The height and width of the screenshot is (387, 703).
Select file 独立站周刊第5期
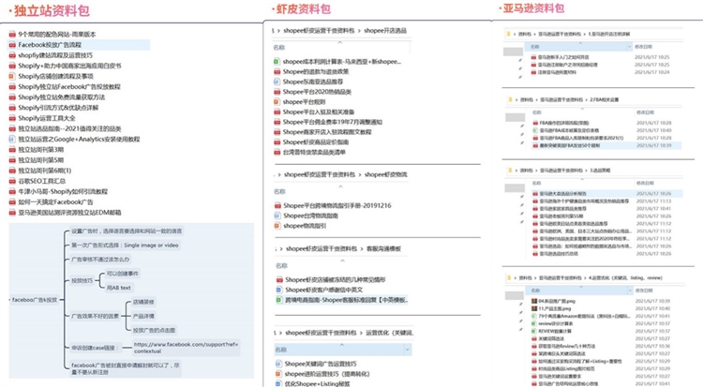click(41, 160)
